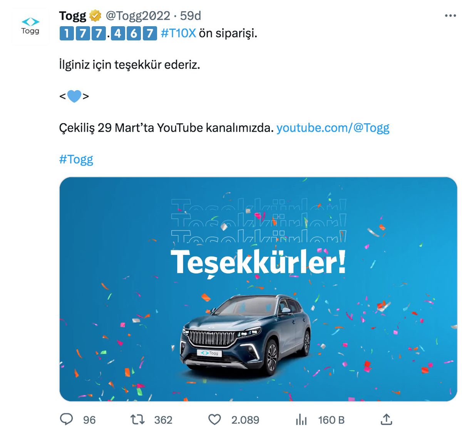Click the like count 2.089
Image resolution: width=462 pixels, height=429 pixels.
tap(245, 420)
